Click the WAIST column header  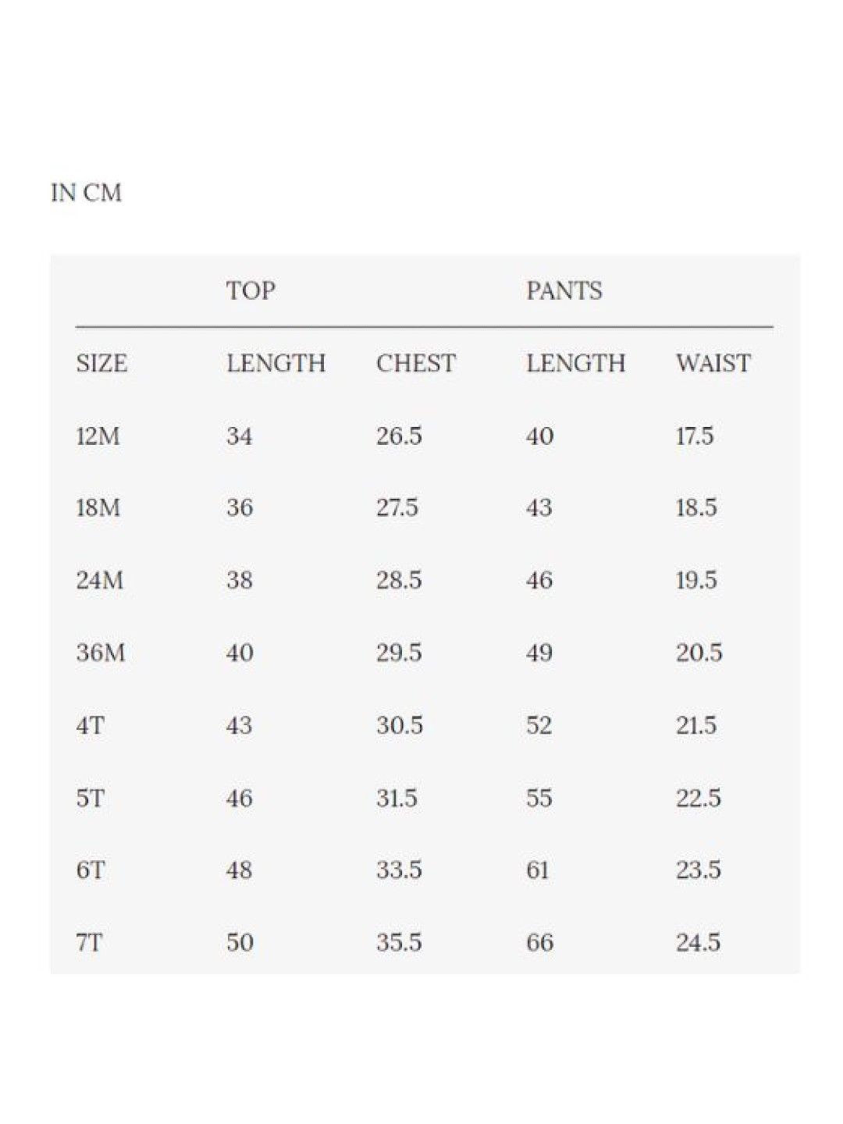click(x=713, y=363)
